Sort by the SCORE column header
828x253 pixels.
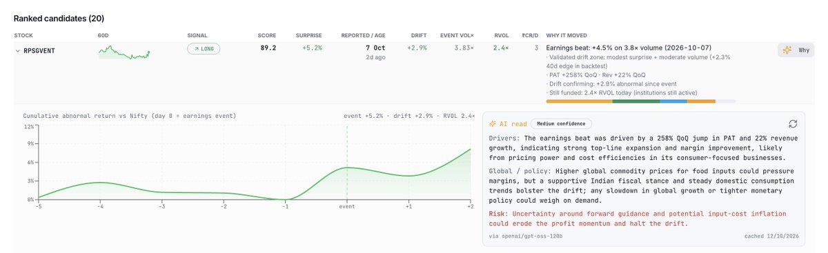[x=267, y=34]
